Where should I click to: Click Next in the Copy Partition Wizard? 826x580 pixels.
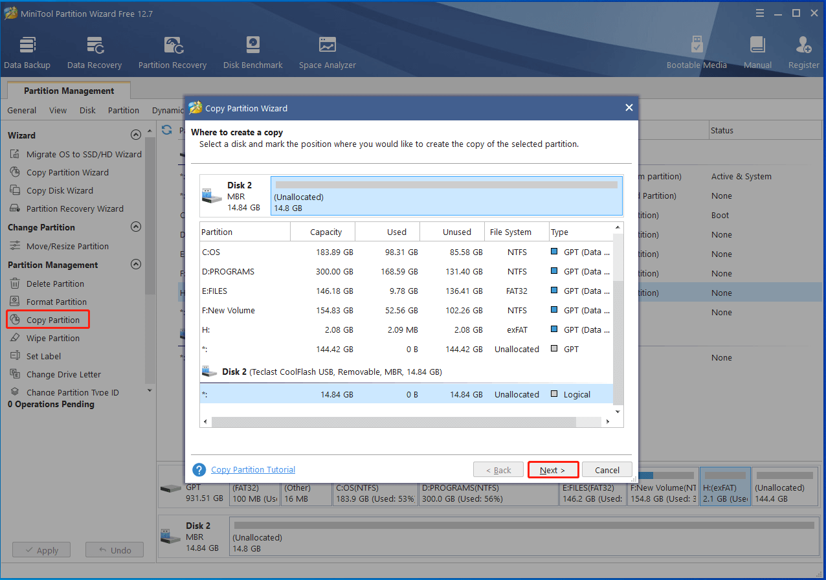point(553,470)
